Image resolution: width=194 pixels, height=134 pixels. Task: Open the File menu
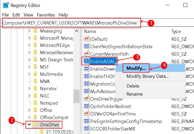[5, 15]
